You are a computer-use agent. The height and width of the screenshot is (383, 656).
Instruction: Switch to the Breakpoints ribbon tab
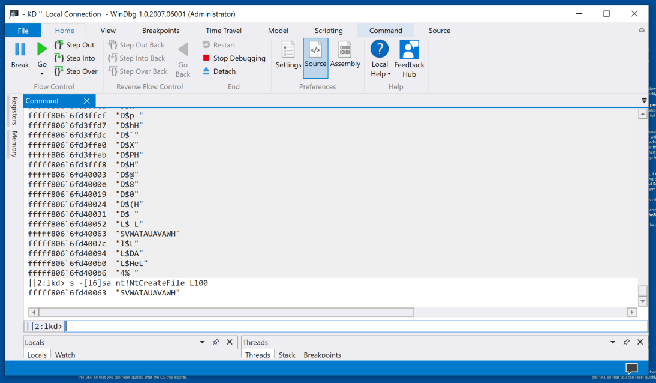160,31
